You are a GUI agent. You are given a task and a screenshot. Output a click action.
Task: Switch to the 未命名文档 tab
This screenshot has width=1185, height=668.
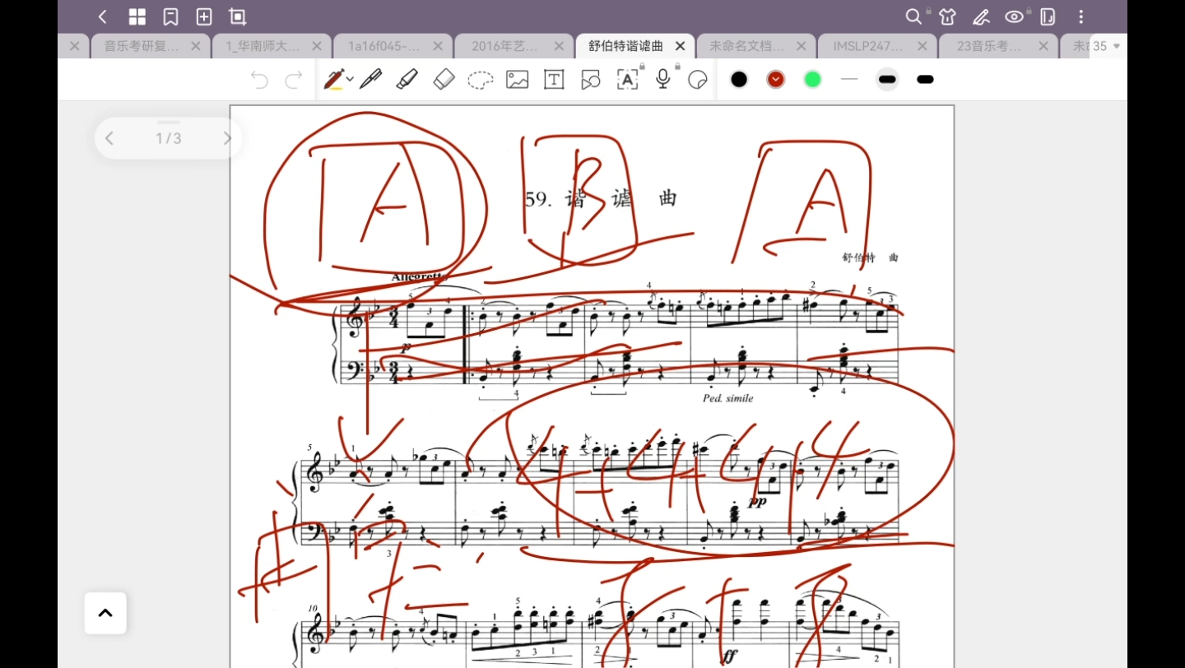[x=746, y=46]
